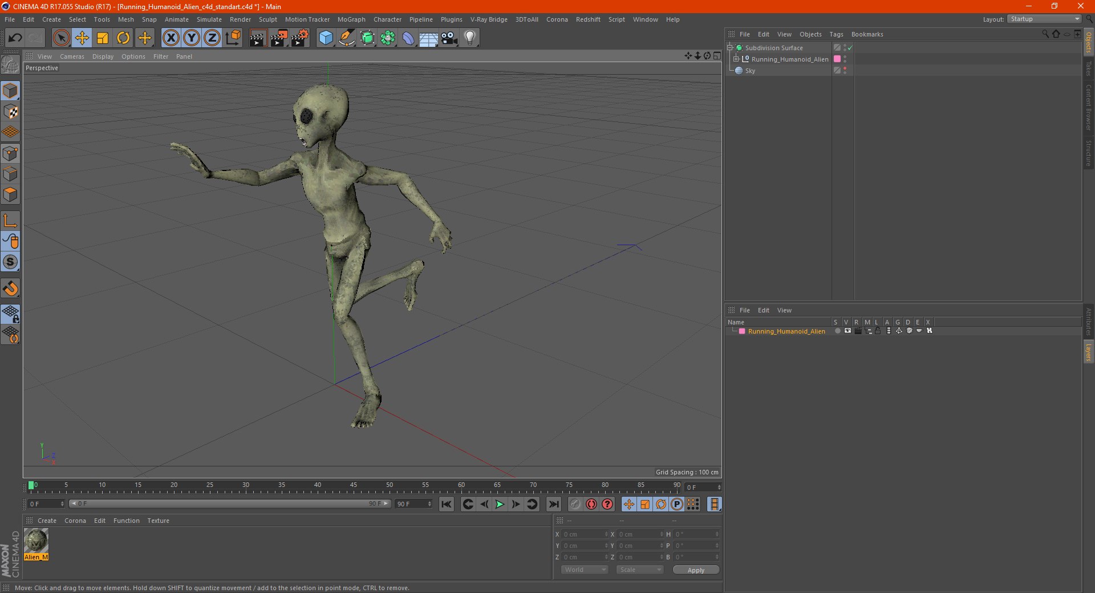Toggle Enable Snap icon
Image resolution: width=1095 pixels, height=593 pixels.
[x=10, y=289]
